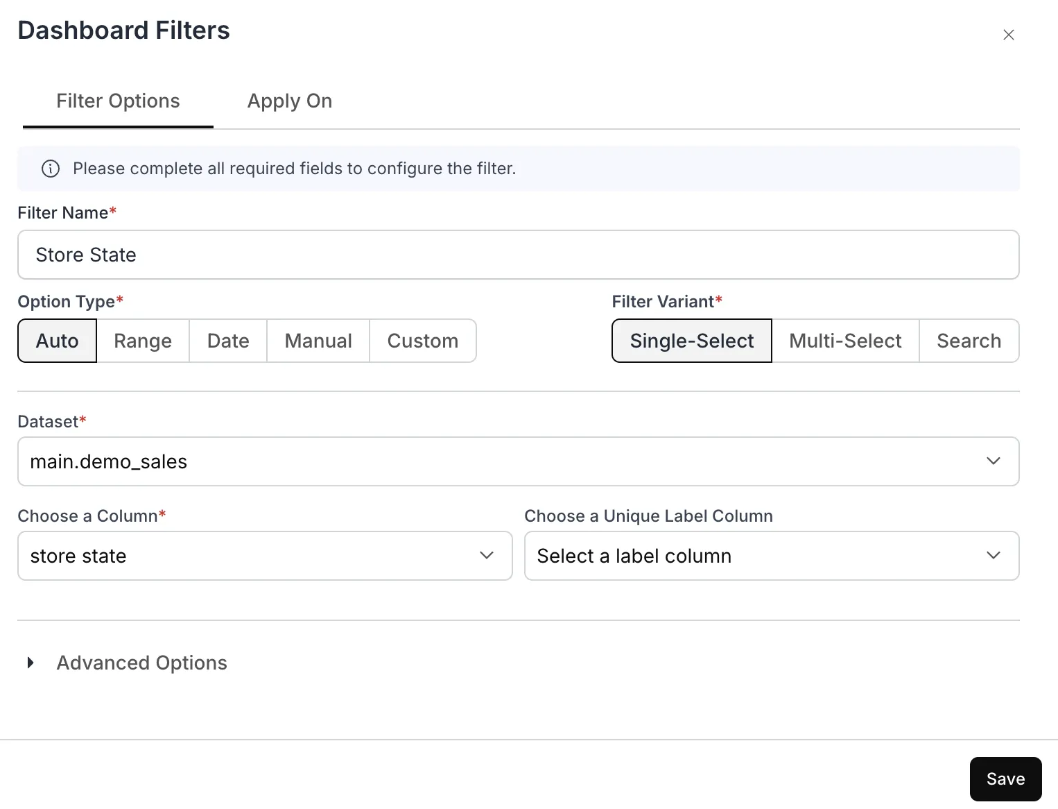The image size is (1058, 809).
Task: Click the Filter Name input field
Action: click(x=518, y=255)
